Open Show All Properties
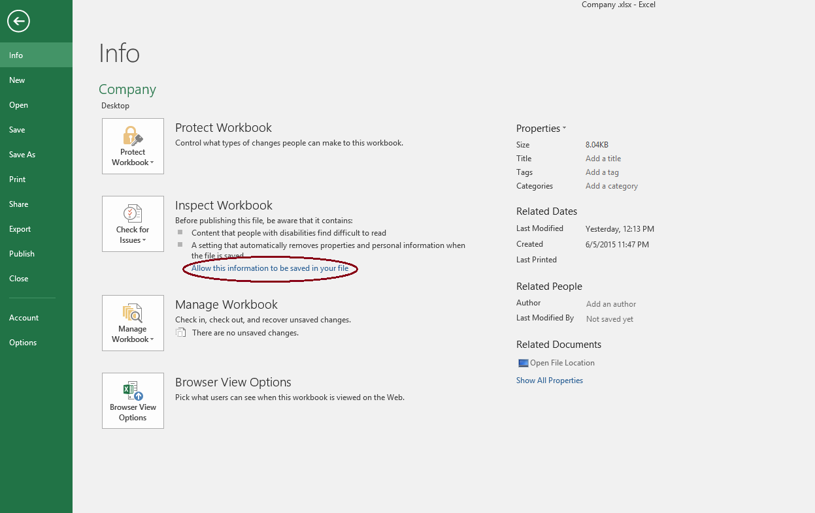 549,380
